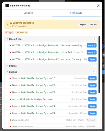Click KOSH Mobile Design System/fills-vibrant/primary
The width and height of the screenshot is (105, 131).
(x=53, y=59)
